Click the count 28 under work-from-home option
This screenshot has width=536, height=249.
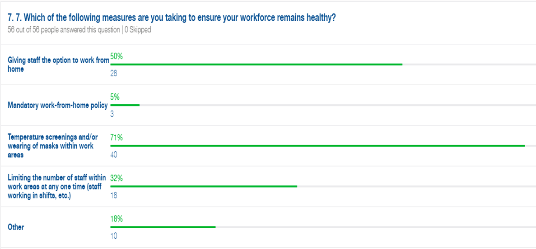[x=114, y=74]
